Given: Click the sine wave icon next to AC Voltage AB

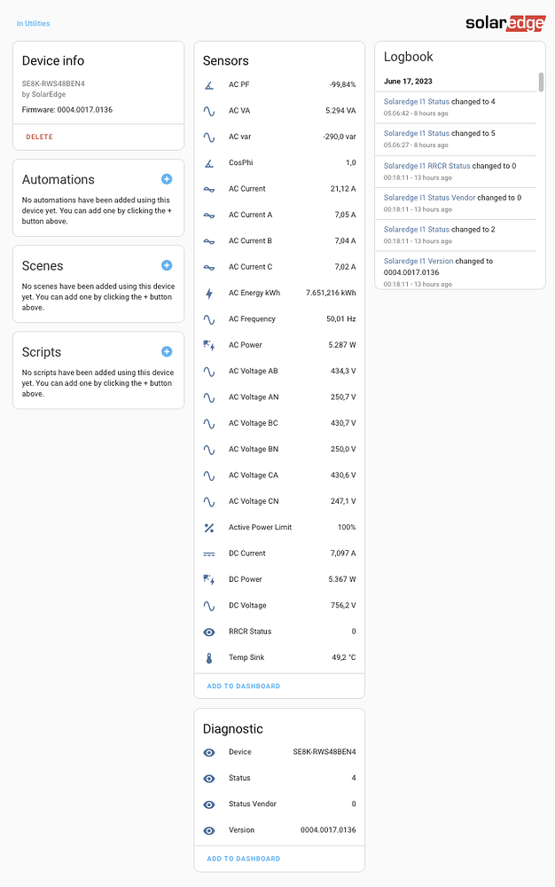Looking at the screenshot, I should coord(208,371).
